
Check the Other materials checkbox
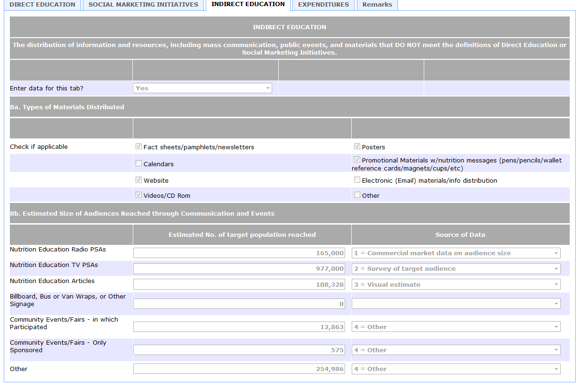[357, 195]
